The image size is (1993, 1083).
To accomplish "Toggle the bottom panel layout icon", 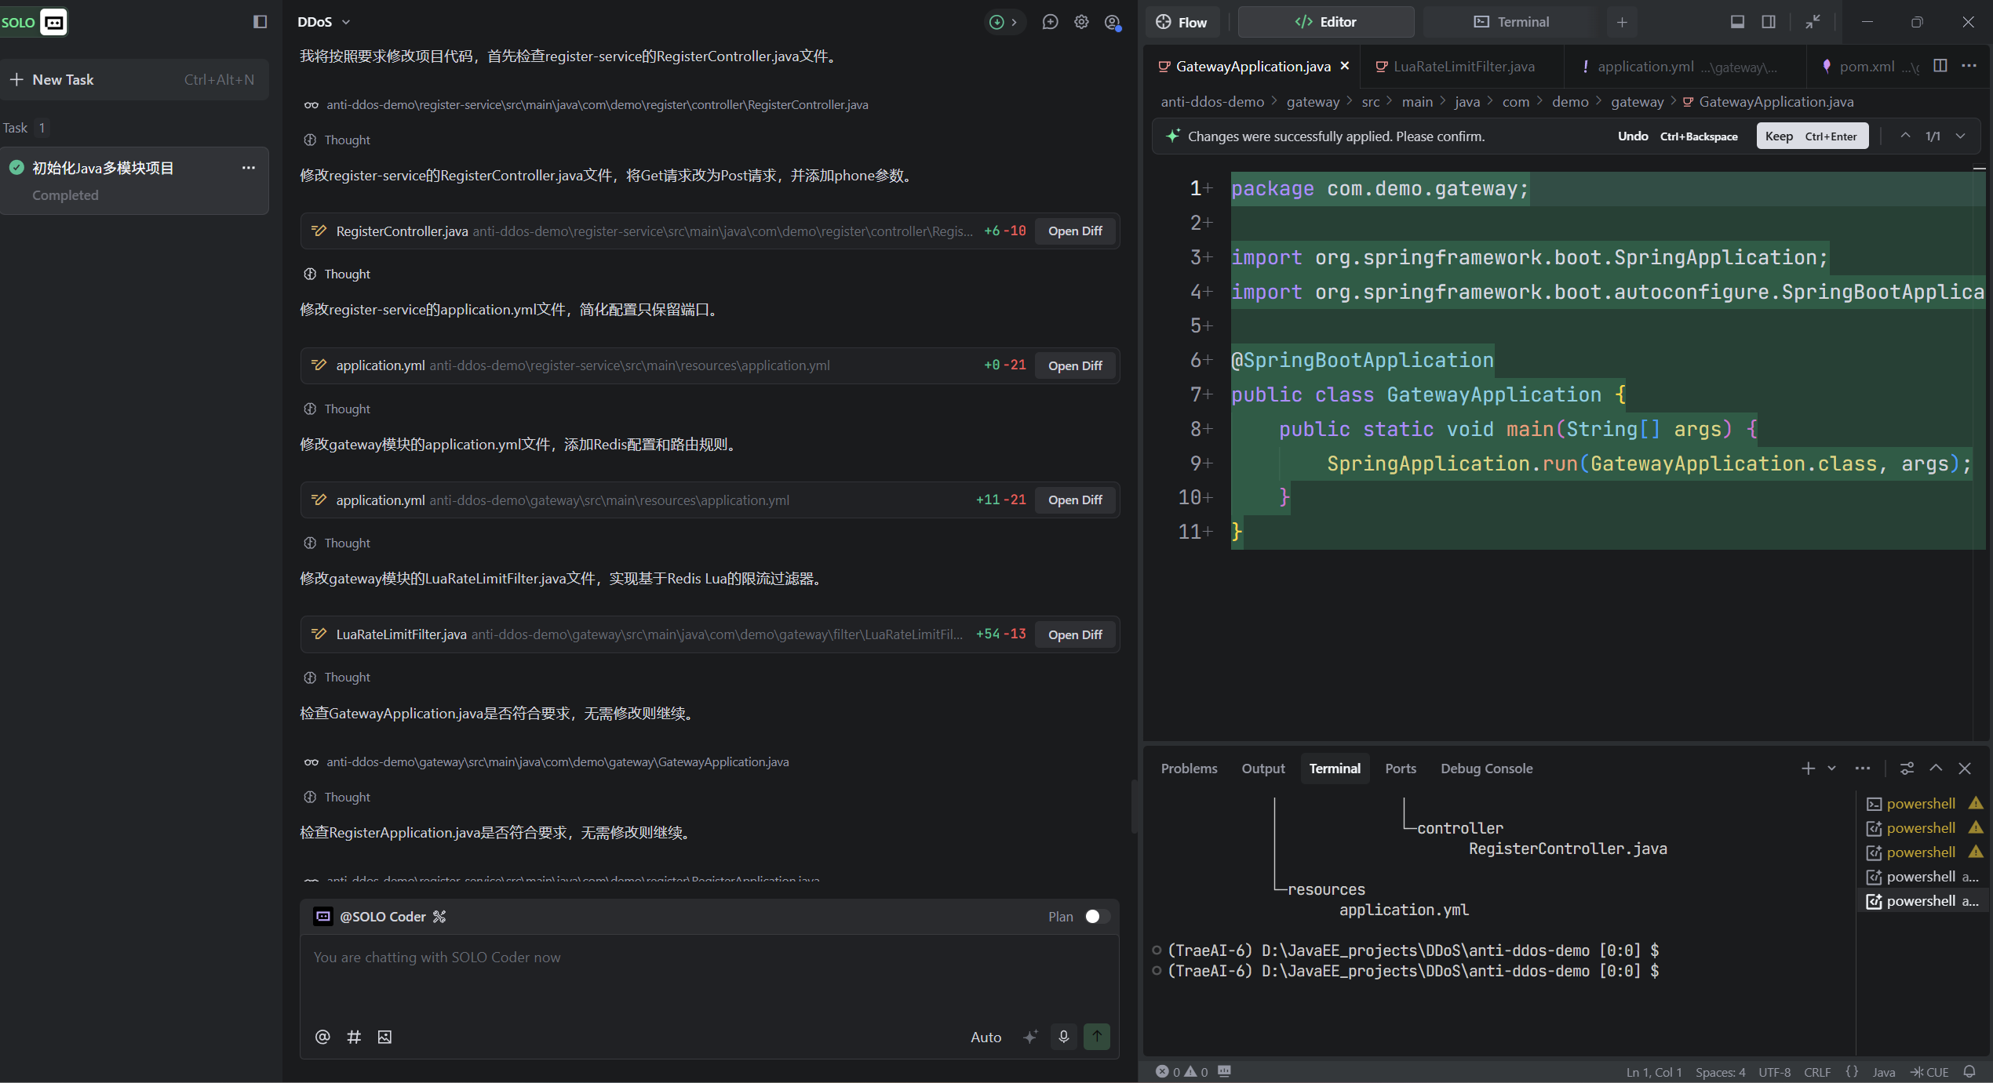I will tap(1737, 22).
